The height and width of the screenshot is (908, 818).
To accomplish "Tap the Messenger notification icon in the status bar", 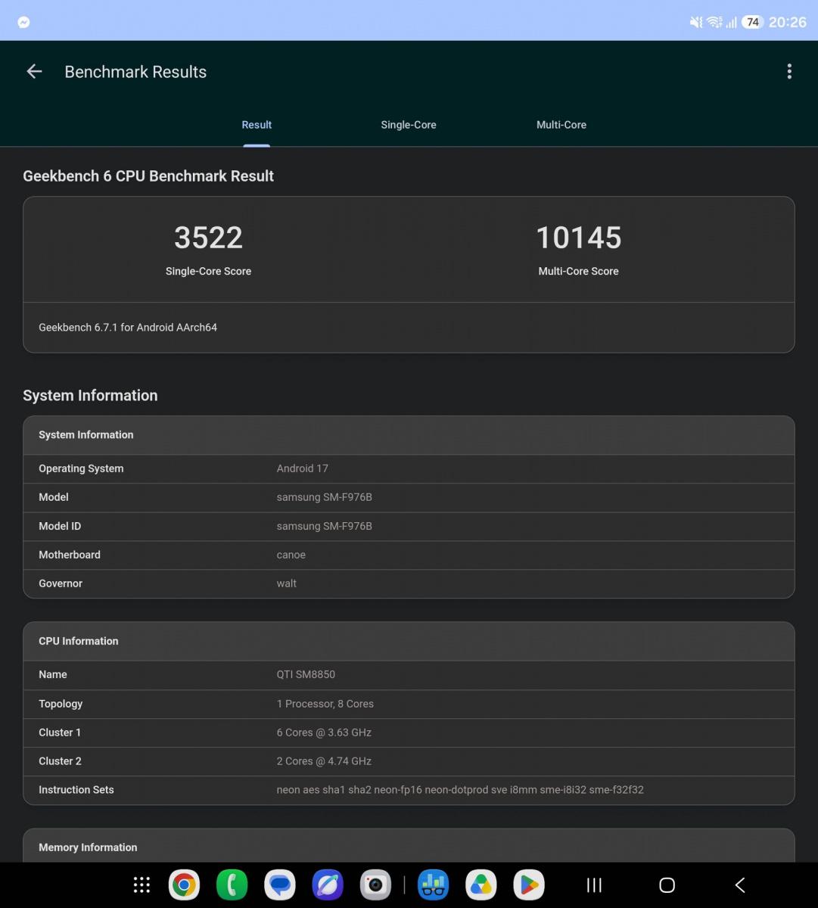I will point(23,22).
